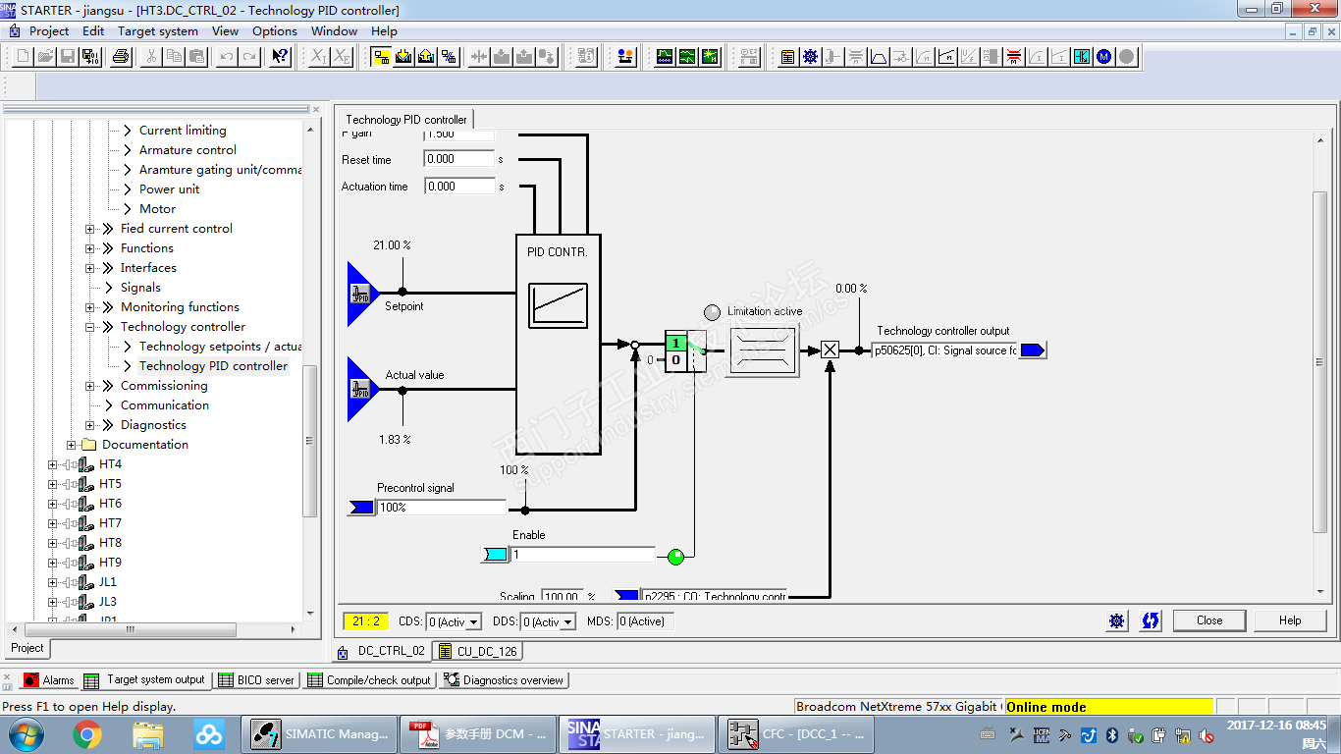
Task: Click the PID CONTR. ramp block
Action: (x=559, y=304)
